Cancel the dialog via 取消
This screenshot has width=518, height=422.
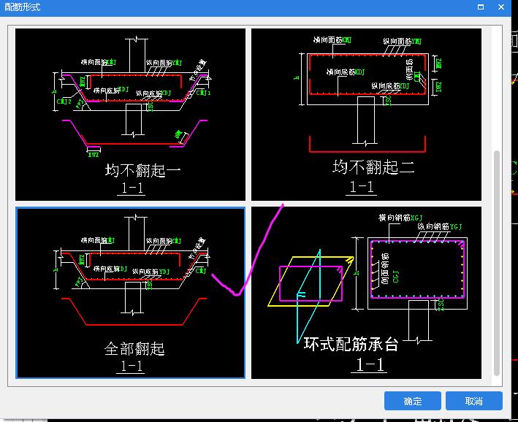[x=474, y=401]
